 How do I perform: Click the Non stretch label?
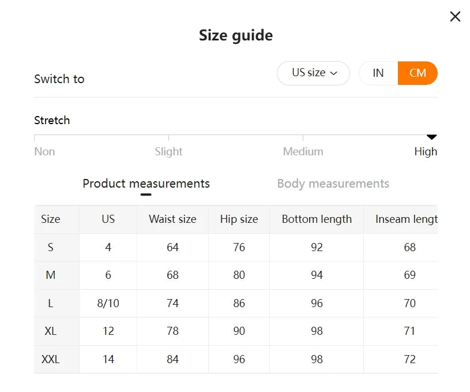tap(44, 152)
